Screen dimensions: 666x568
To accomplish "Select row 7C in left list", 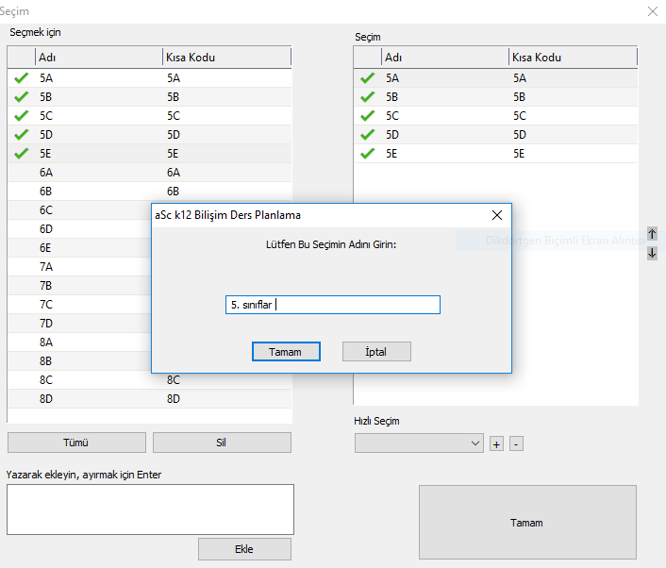I will coord(79,305).
